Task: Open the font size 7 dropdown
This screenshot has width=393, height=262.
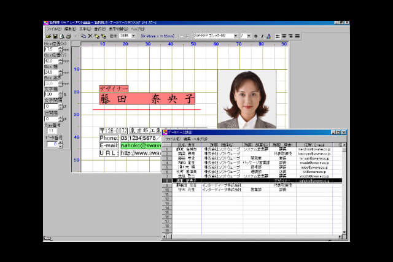Action: click(249, 36)
